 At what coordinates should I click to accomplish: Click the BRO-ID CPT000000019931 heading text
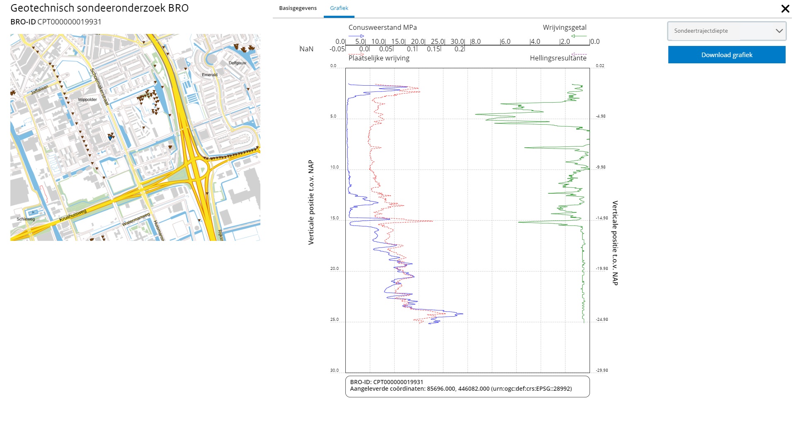[56, 22]
